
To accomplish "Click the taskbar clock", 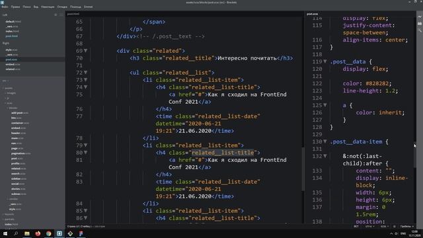I will (x=414, y=233).
